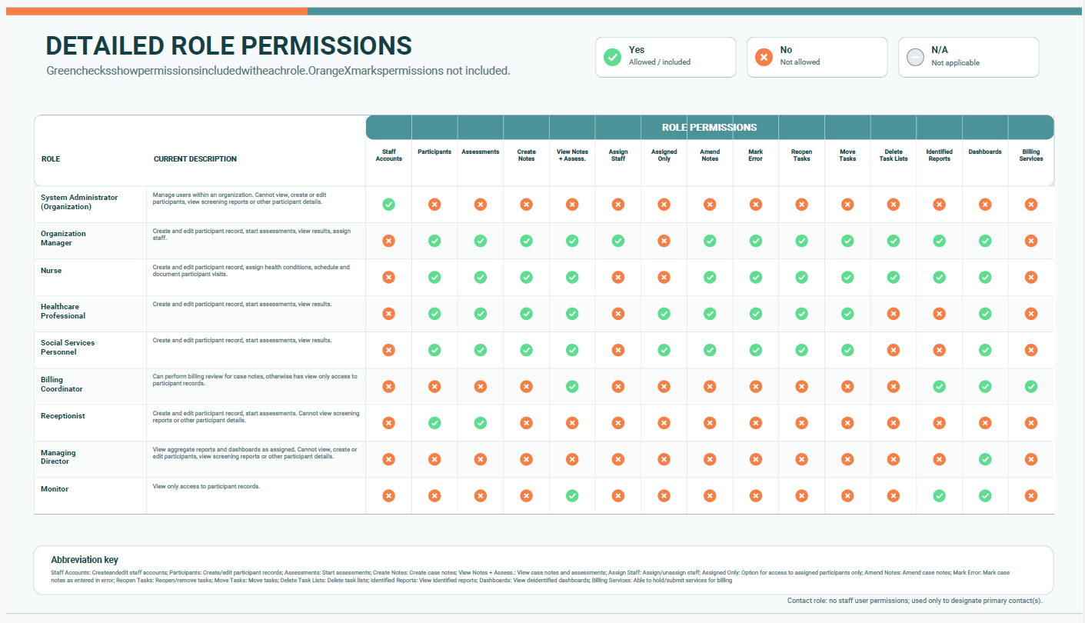Click the ROLE PERMISSIONS header banner
1085x623 pixels.
[710, 127]
